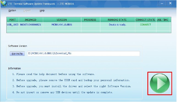Close the ZTE update window
The height and width of the screenshot is (102, 177).
170,3
